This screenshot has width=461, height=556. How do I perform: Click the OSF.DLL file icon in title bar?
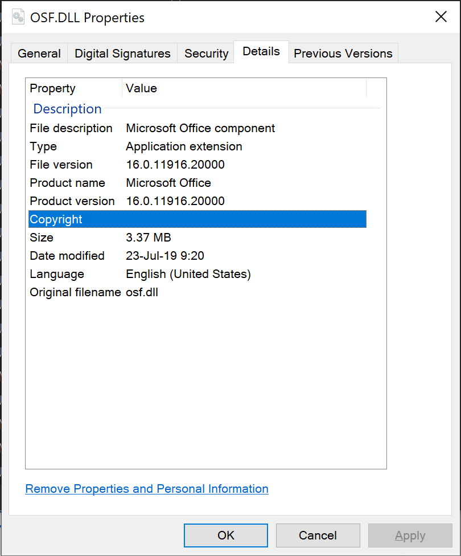point(18,17)
